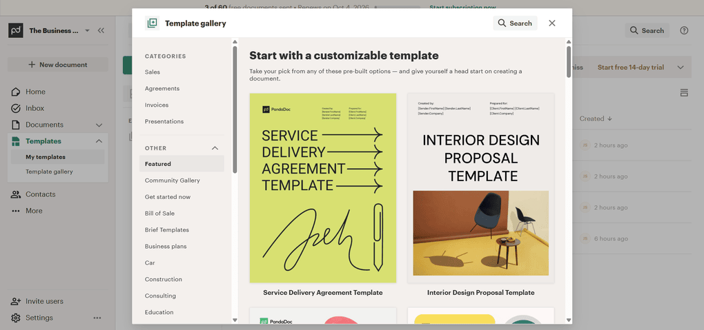Collapse the Other categories chevron

click(215, 148)
